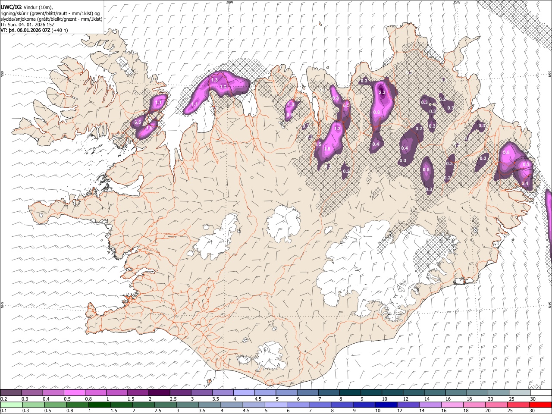This screenshot has height=414, width=552.
Task: Pick bottom-row bright red swatch after 30
Action: coord(541,405)
